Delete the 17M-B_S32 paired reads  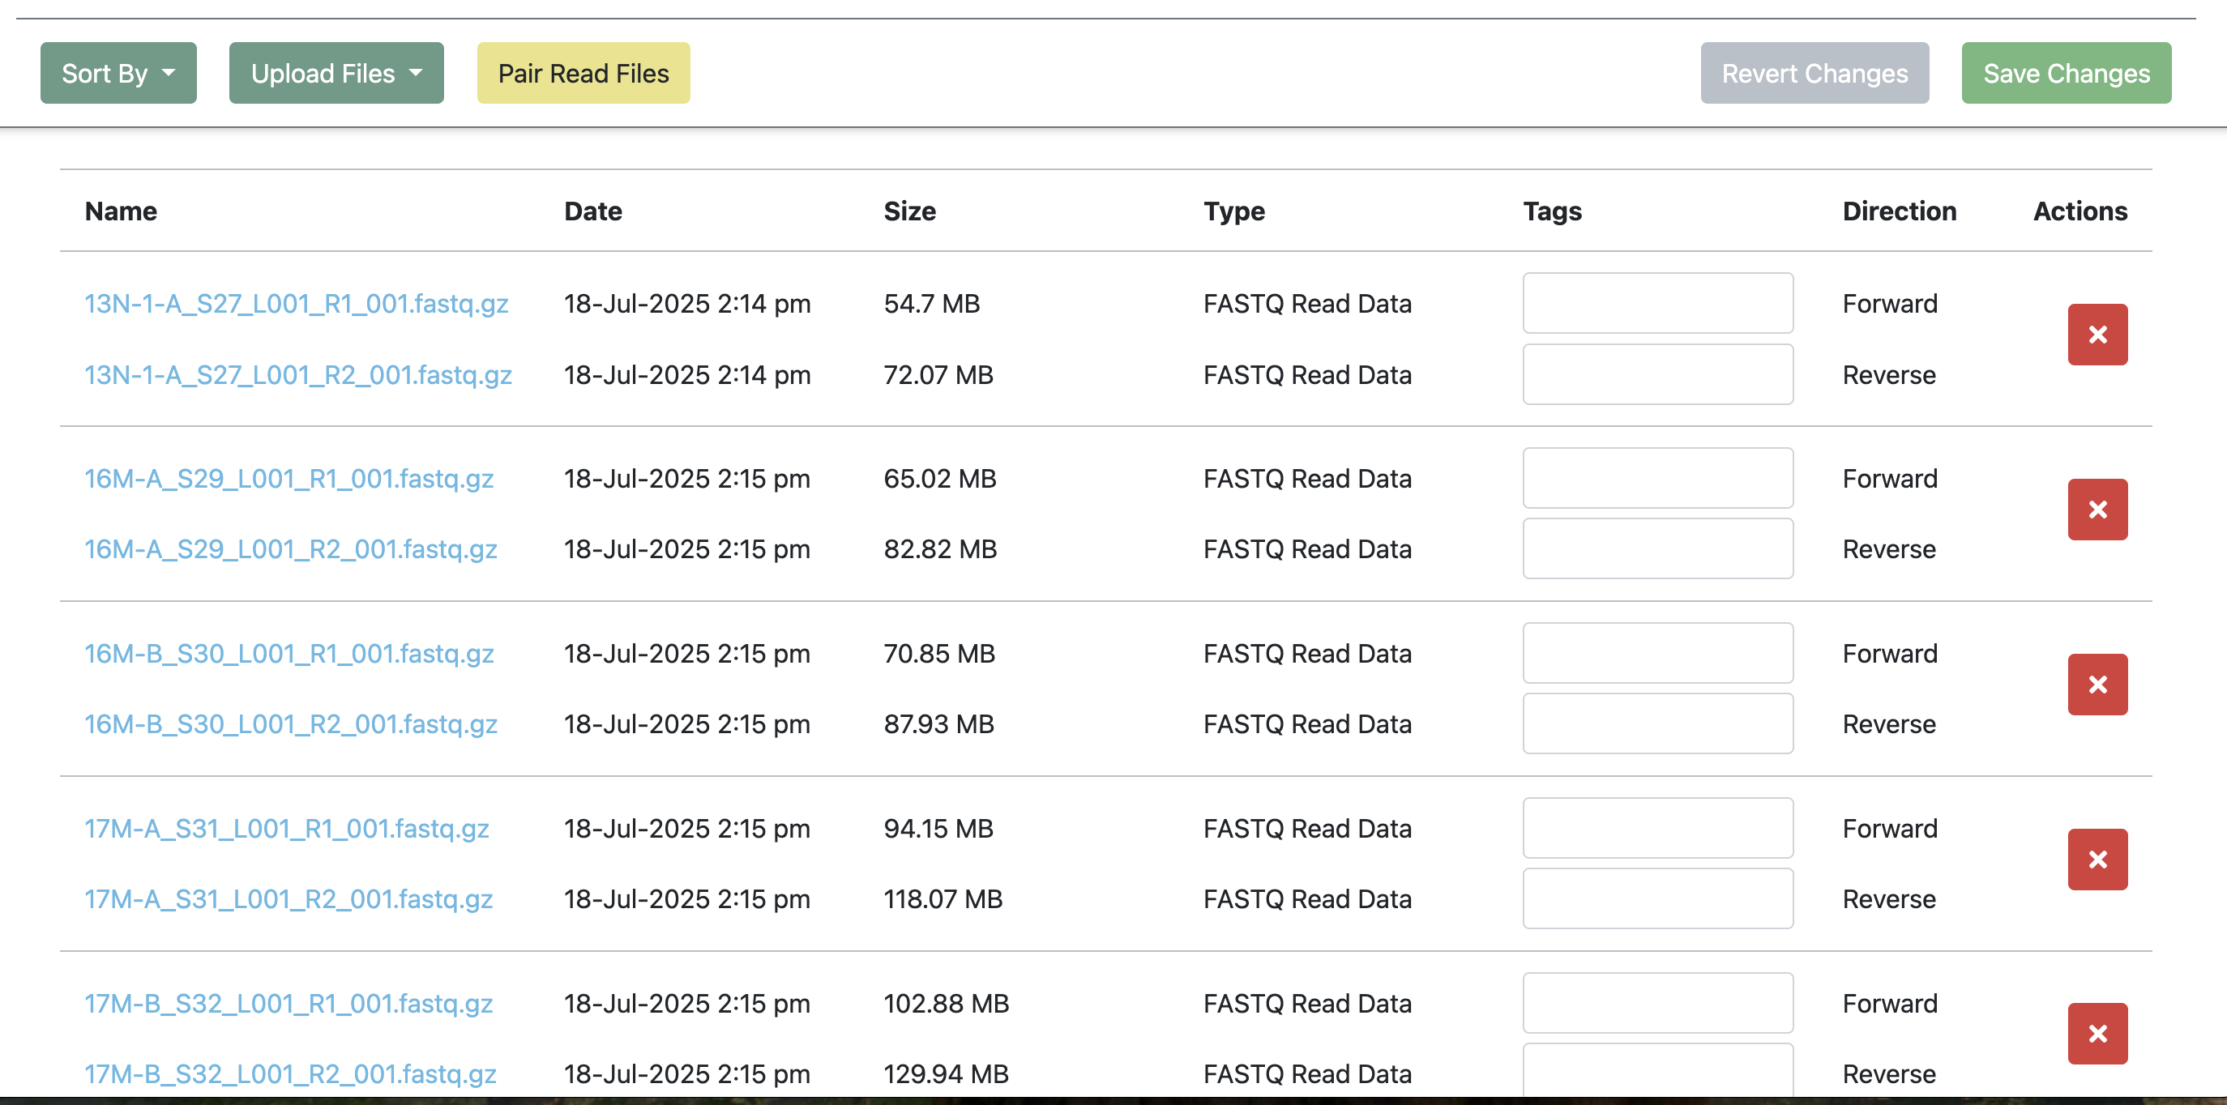click(x=2097, y=1033)
